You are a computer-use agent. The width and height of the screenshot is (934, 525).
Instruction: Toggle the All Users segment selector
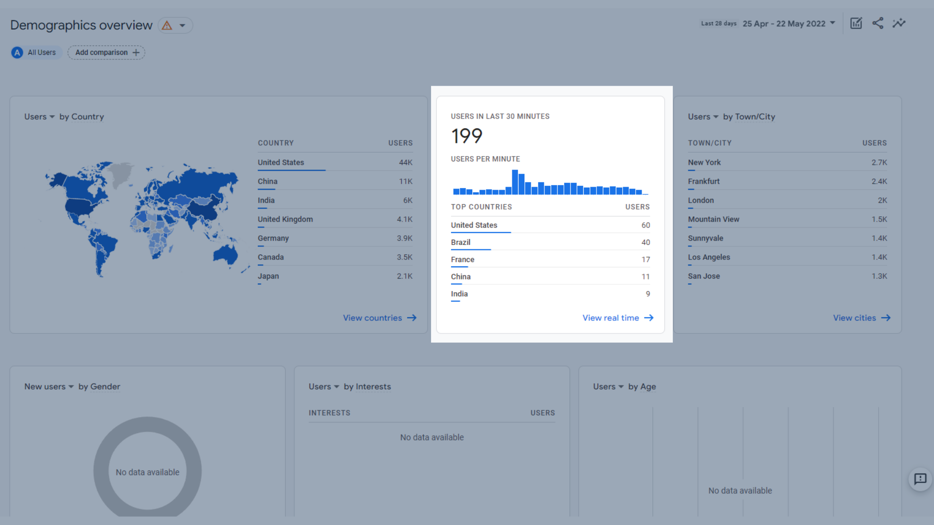click(x=36, y=52)
